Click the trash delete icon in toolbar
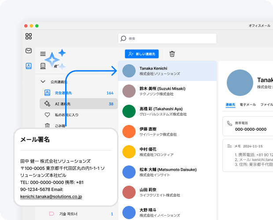 (x=172, y=54)
